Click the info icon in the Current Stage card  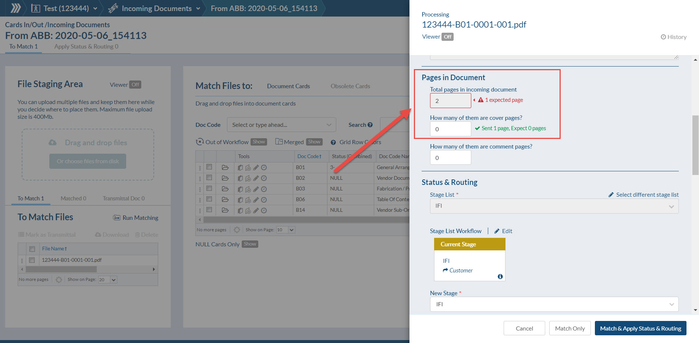coord(500,276)
